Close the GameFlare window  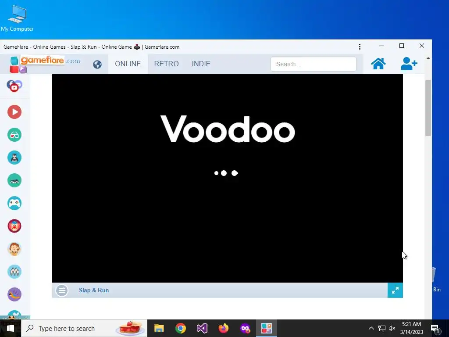pos(421,46)
